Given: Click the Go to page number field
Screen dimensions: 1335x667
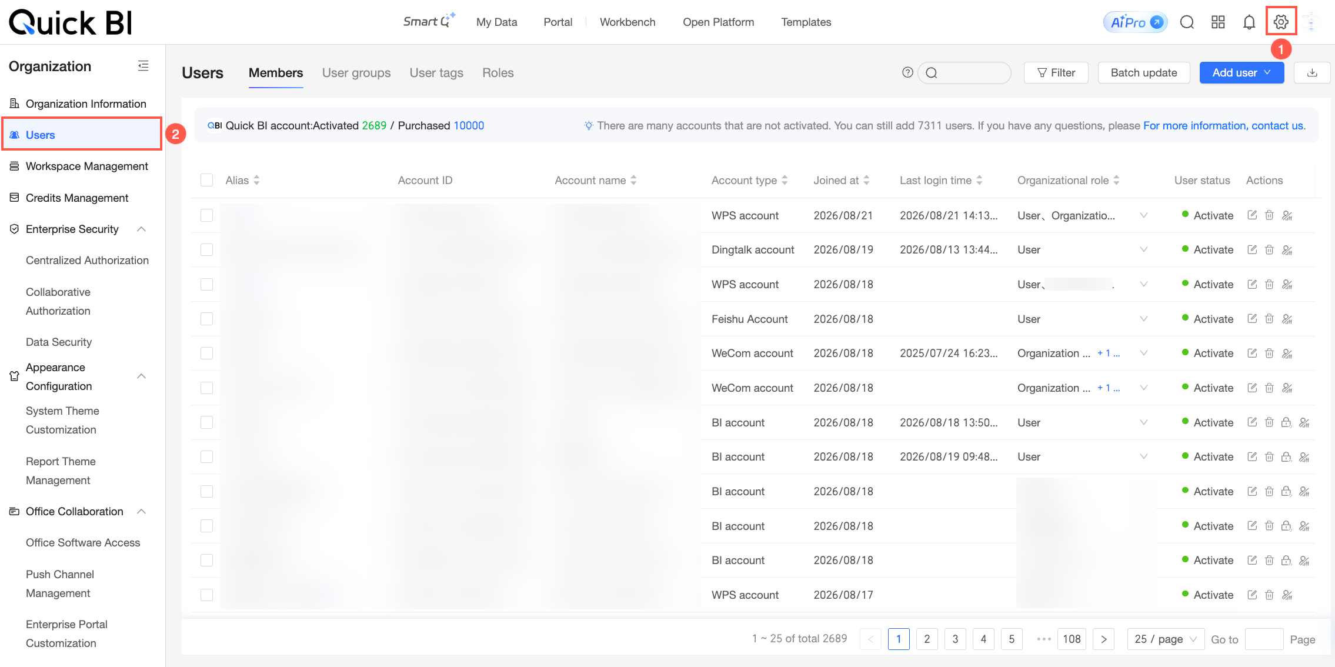Looking at the screenshot, I should coord(1264,639).
